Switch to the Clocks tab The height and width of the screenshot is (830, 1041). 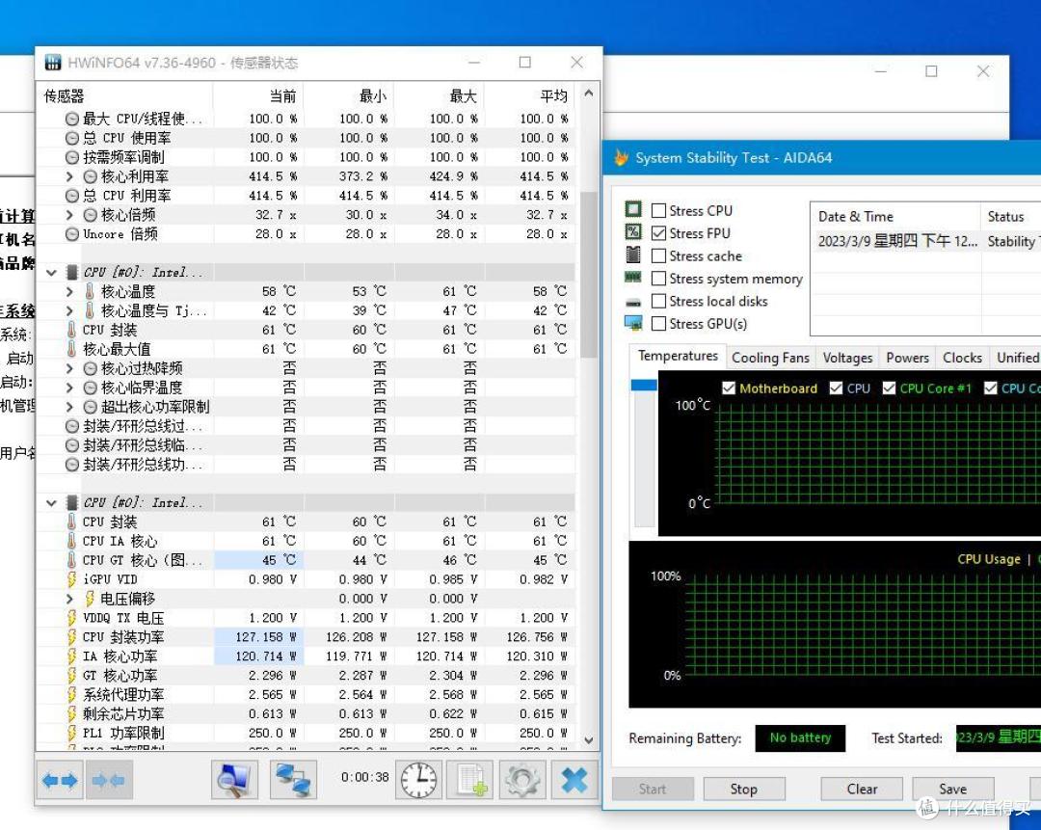pos(962,358)
